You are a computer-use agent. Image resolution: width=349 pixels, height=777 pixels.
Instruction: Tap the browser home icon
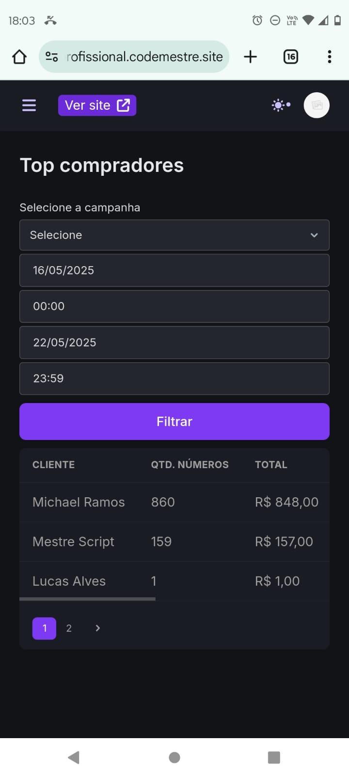pos(19,57)
